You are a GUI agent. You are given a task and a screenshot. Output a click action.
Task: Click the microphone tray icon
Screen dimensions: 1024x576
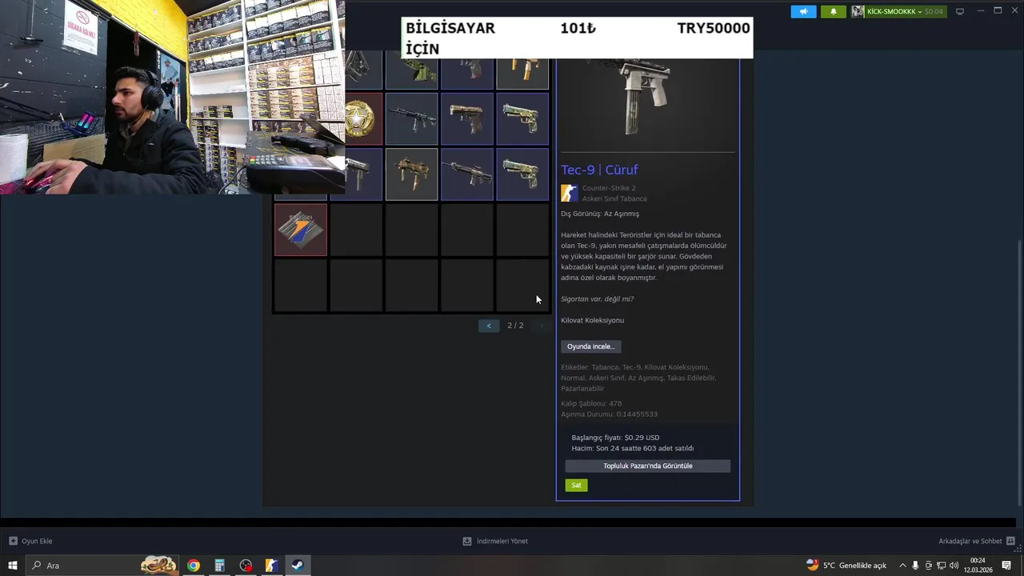tap(915, 566)
